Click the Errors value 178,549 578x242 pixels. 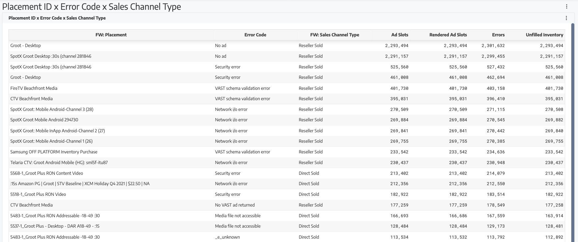496,205
